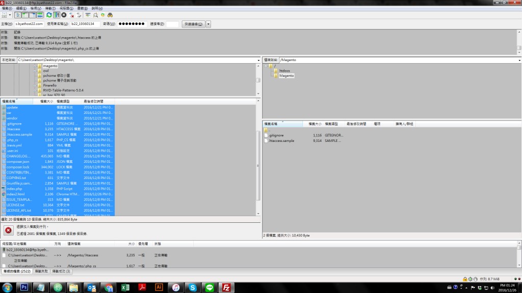Select htdocs folder in remote tree
The width and height of the screenshot is (522, 293).
click(x=284, y=71)
